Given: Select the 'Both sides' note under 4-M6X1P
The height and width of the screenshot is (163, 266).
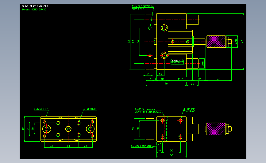Looking at the screenshot, I should point(189,111).
